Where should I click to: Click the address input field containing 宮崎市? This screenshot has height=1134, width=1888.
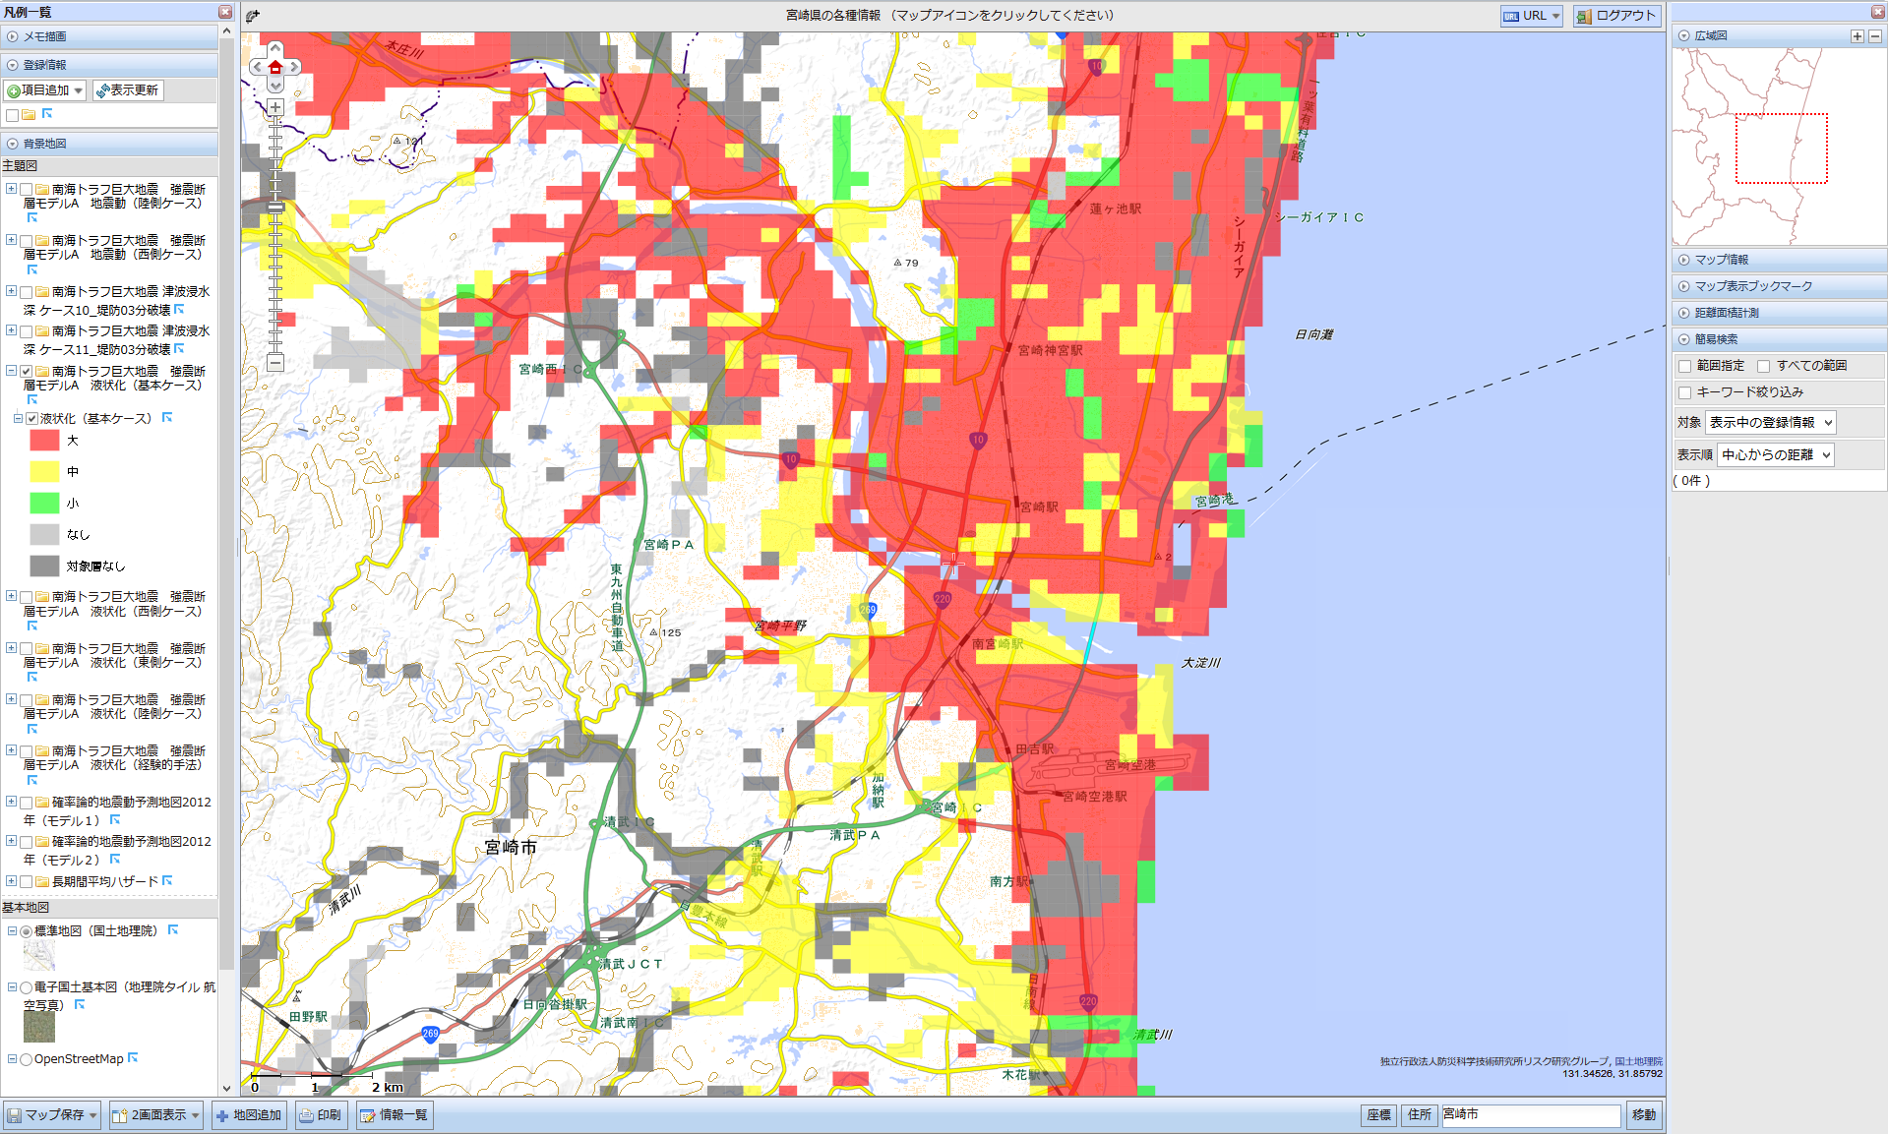coord(1530,1114)
